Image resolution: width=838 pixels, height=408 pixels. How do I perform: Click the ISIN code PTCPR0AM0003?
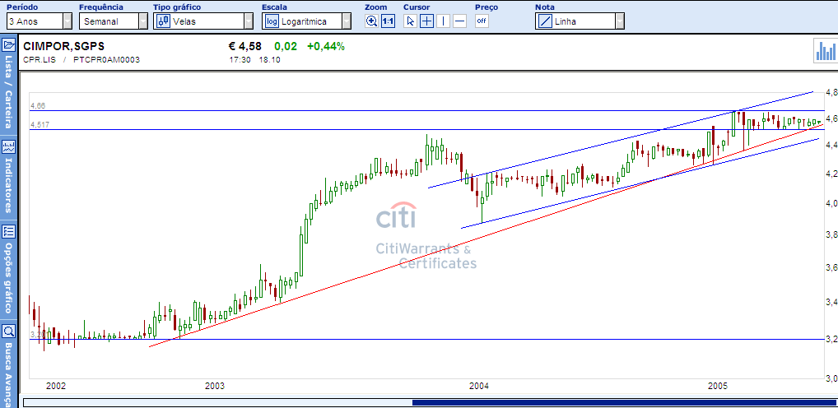(x=107, y=60)
